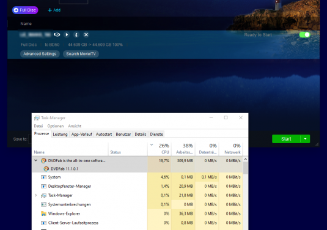Click the 309,9 MB memory value
Screen dimensions: 327x230
click(x=185, y=160)
